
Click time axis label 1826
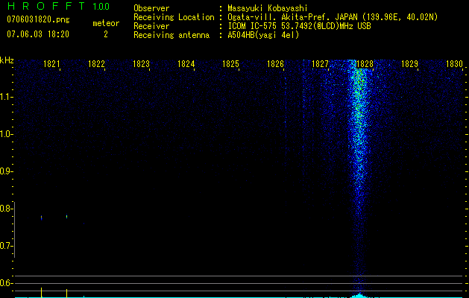275,64
